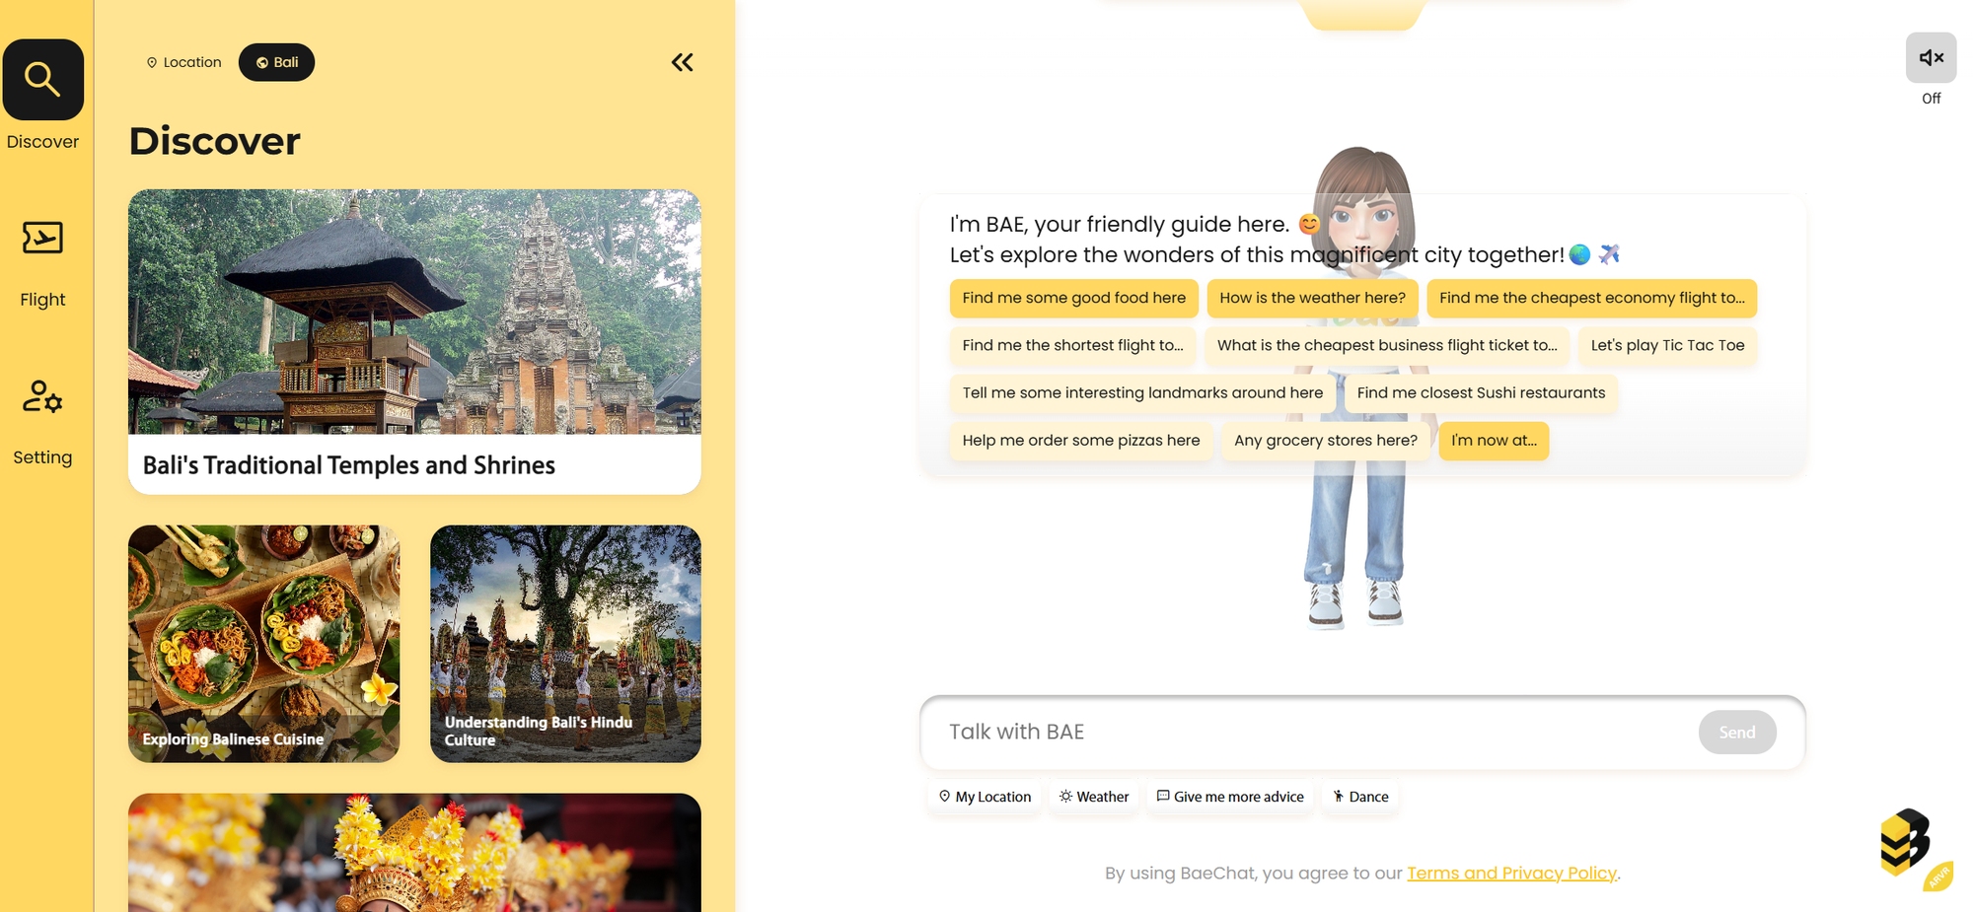
Task: Click the BaeChat bee logo icon
Action: point(1906,843)
